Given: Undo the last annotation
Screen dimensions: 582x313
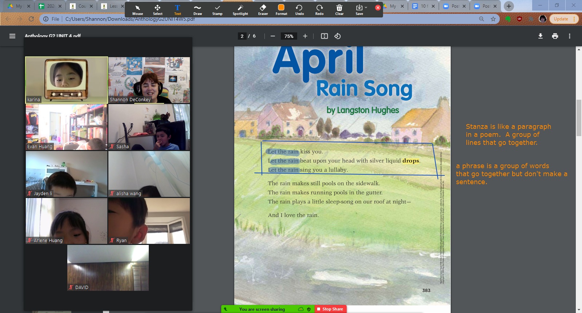Looking at the screenshot, I should pos(299,10).
